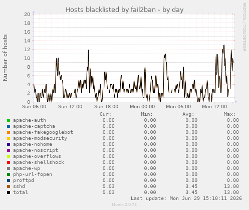This screenshot has height=210, width=249.
Task: Click the 'Min:' column header
Action: click(x=147, y=114)
